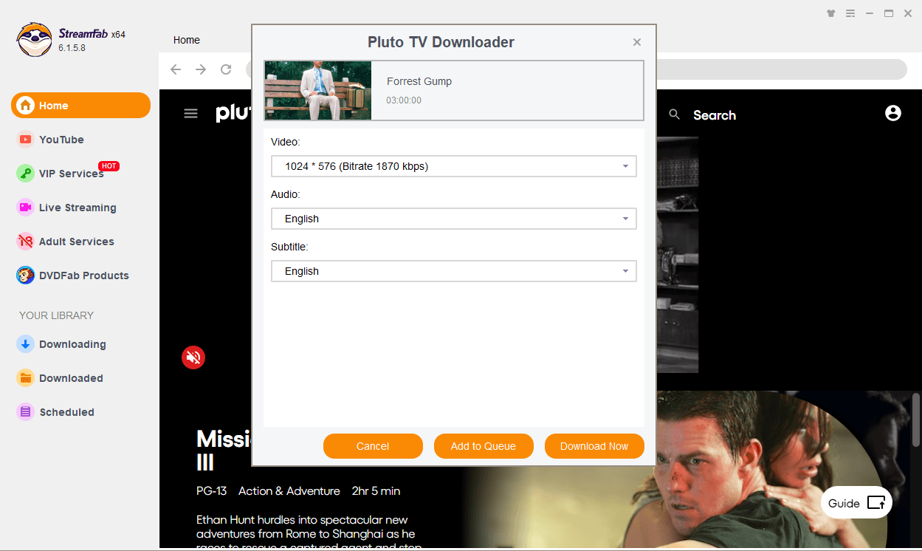The image size is (922, 551).
Task: Go back in the browser
Action: [176, 69]
